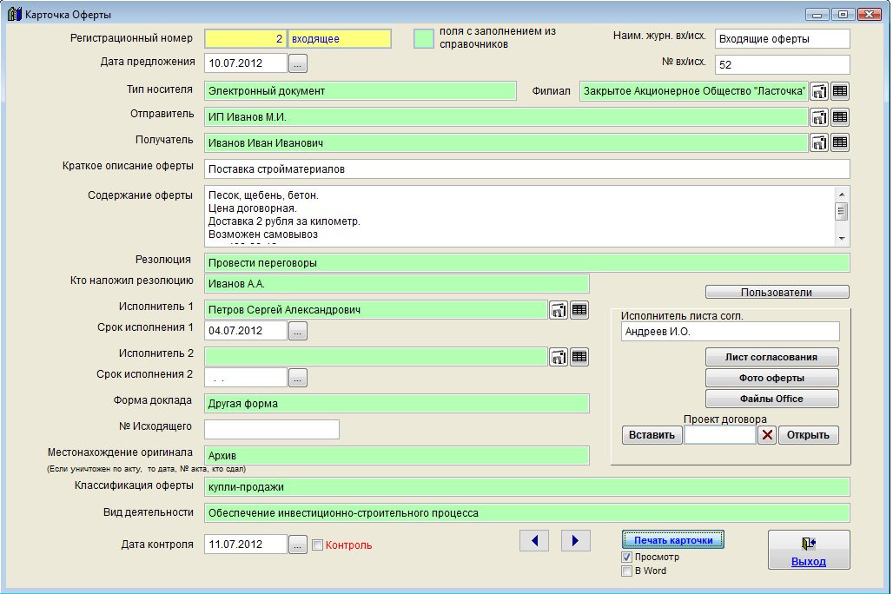The height and width of the screenshot is (594, 893).
Task: Click the table icon next to Исполнитель 2
Action: click(579, 356)
